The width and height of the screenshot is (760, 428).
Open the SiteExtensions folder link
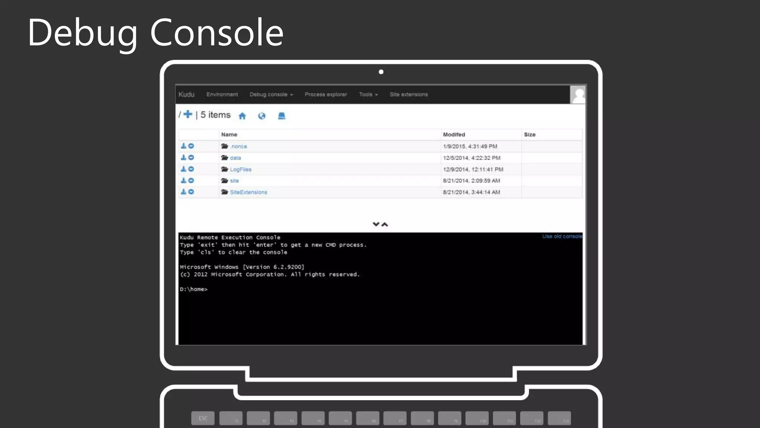(248, 192)
